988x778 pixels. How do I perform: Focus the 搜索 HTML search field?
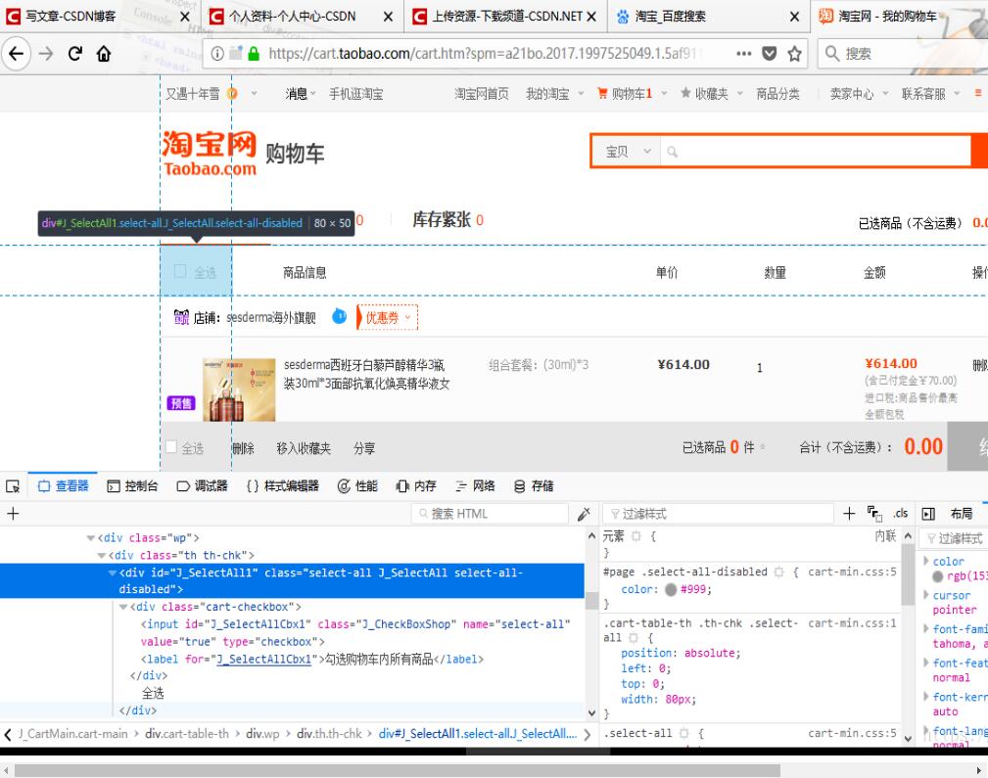491,514
